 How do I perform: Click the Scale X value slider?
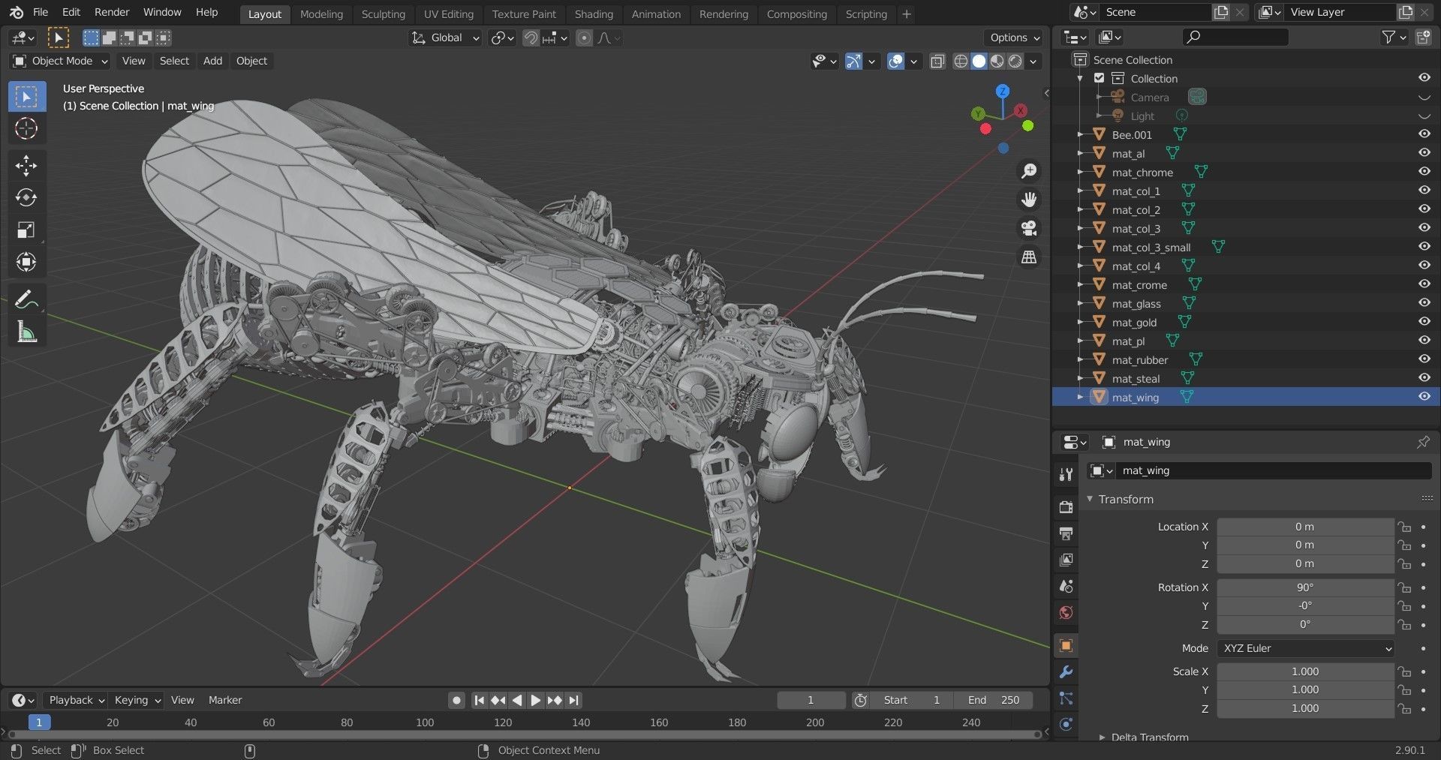[x=1305, y=671]
